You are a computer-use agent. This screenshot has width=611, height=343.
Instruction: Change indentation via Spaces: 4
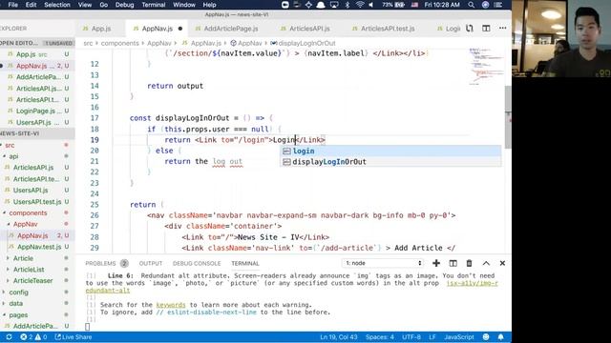380,337
